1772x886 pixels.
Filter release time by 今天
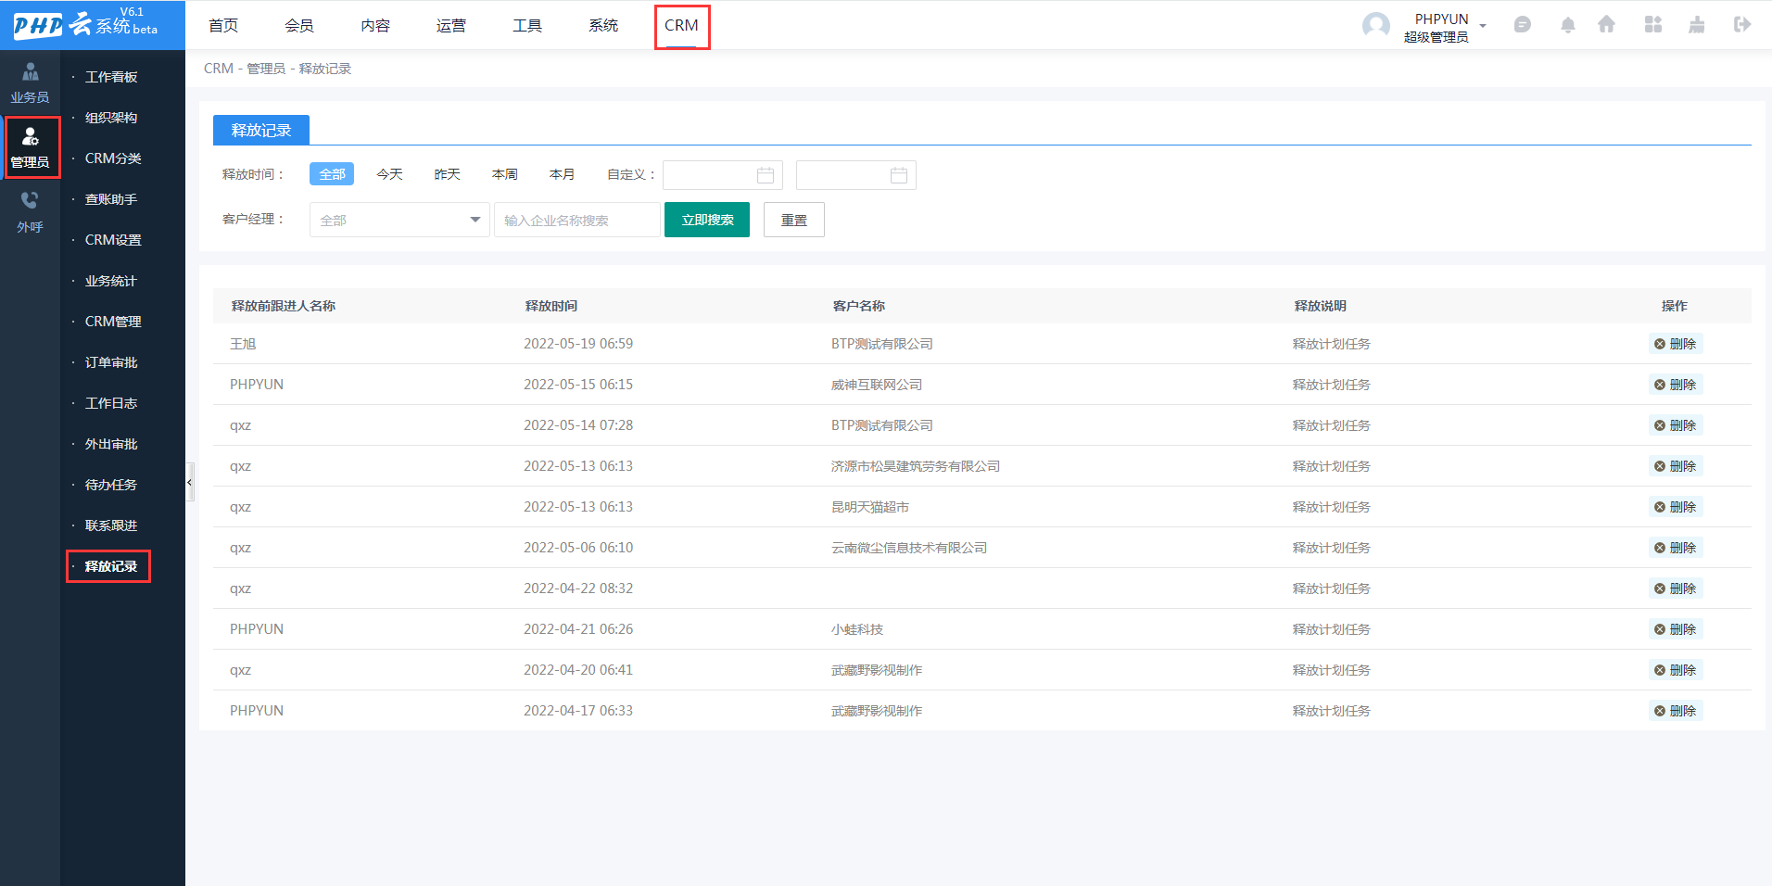pyautogui.click(x=389, y=174)
